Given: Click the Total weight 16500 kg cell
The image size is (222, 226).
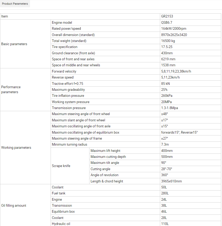Looking at the screenshot, I should pyautogui.click(x=190, y=41).
